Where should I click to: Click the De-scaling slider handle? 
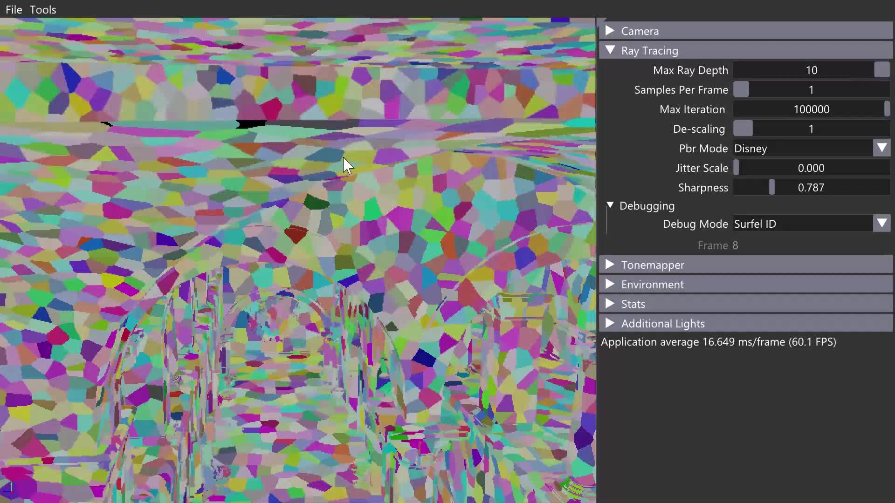[x=743, y=129]
